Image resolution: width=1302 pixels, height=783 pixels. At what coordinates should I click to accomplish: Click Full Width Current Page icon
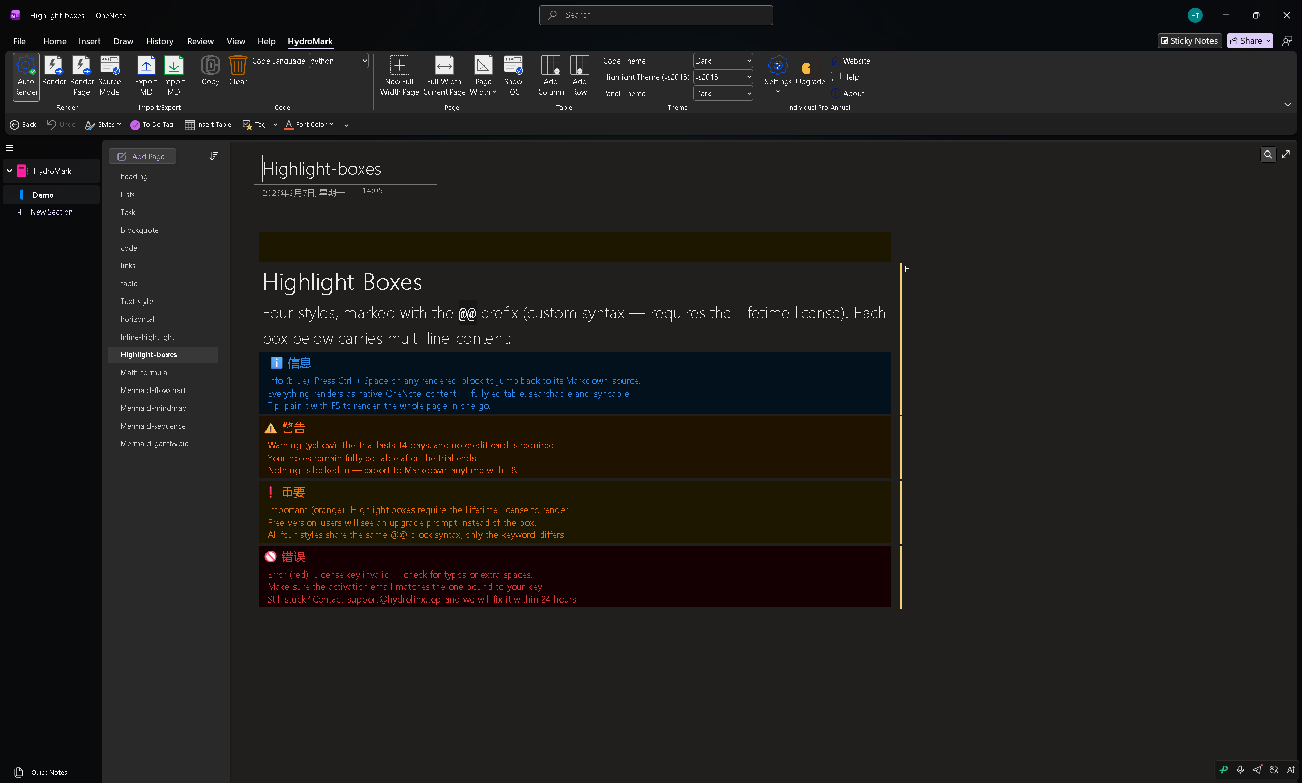pyautogui.click(x=444, y=76)
